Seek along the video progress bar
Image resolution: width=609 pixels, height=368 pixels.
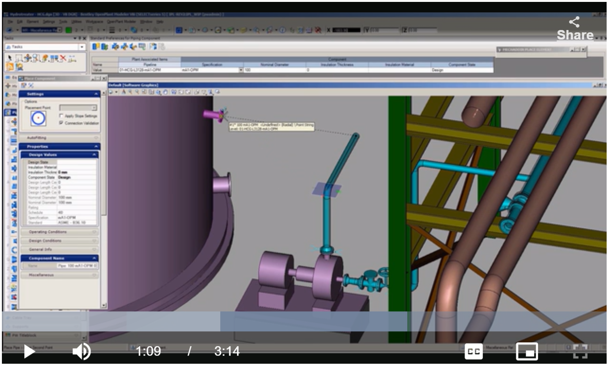coord(304,321)
